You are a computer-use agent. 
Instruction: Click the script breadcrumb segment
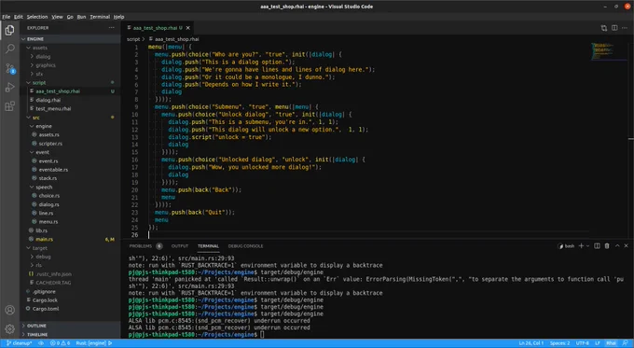(133, 39)
